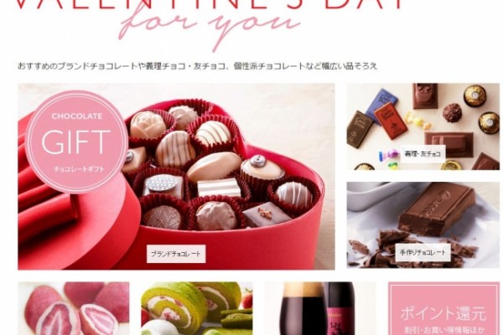The height and width of the screenshot is (335, 503).
Task: Open the 義理・友チョコ label link
Action: point(423,153)
